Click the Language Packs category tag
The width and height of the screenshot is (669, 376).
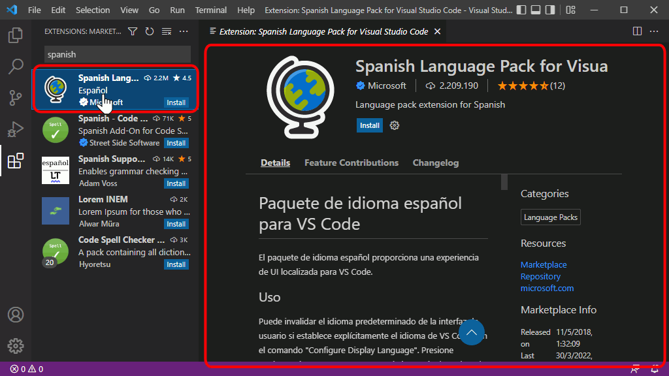pos(550,217)
